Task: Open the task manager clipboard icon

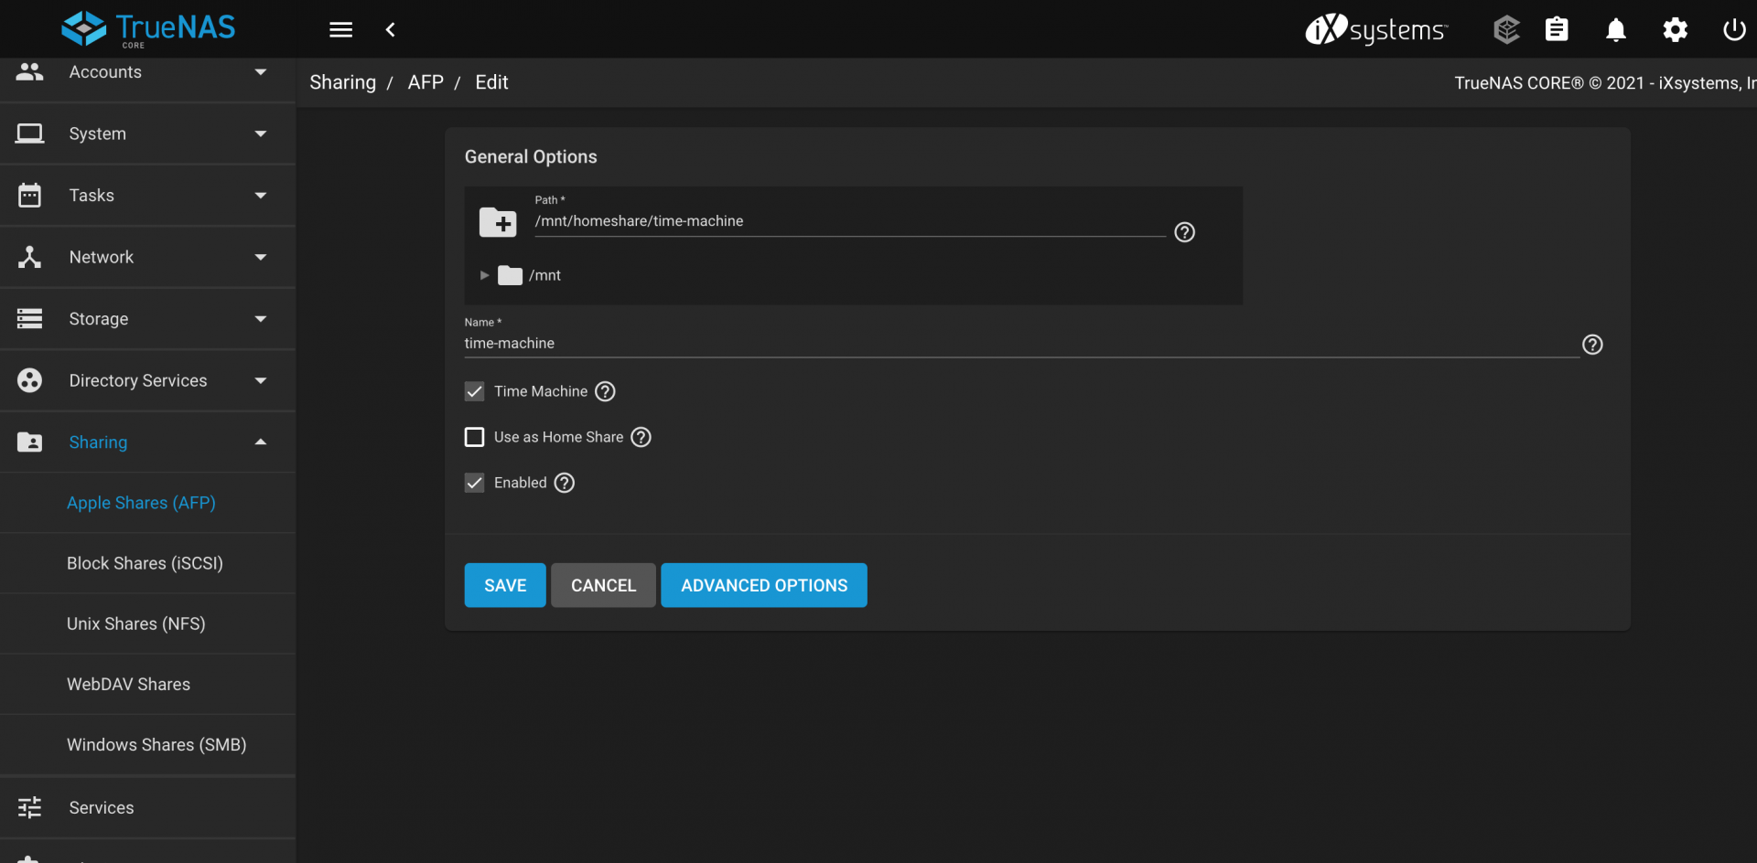Action: point(1557,30)
